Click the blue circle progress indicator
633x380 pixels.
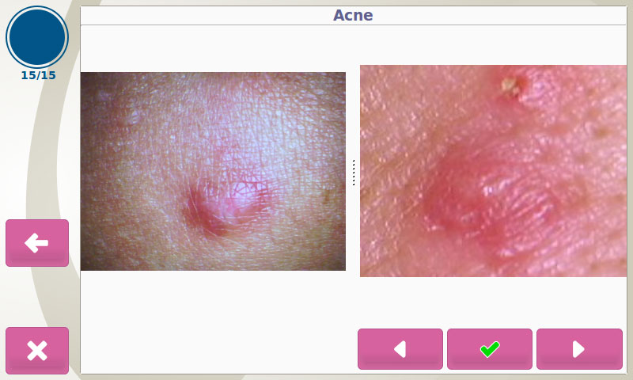tap(37, 36)
